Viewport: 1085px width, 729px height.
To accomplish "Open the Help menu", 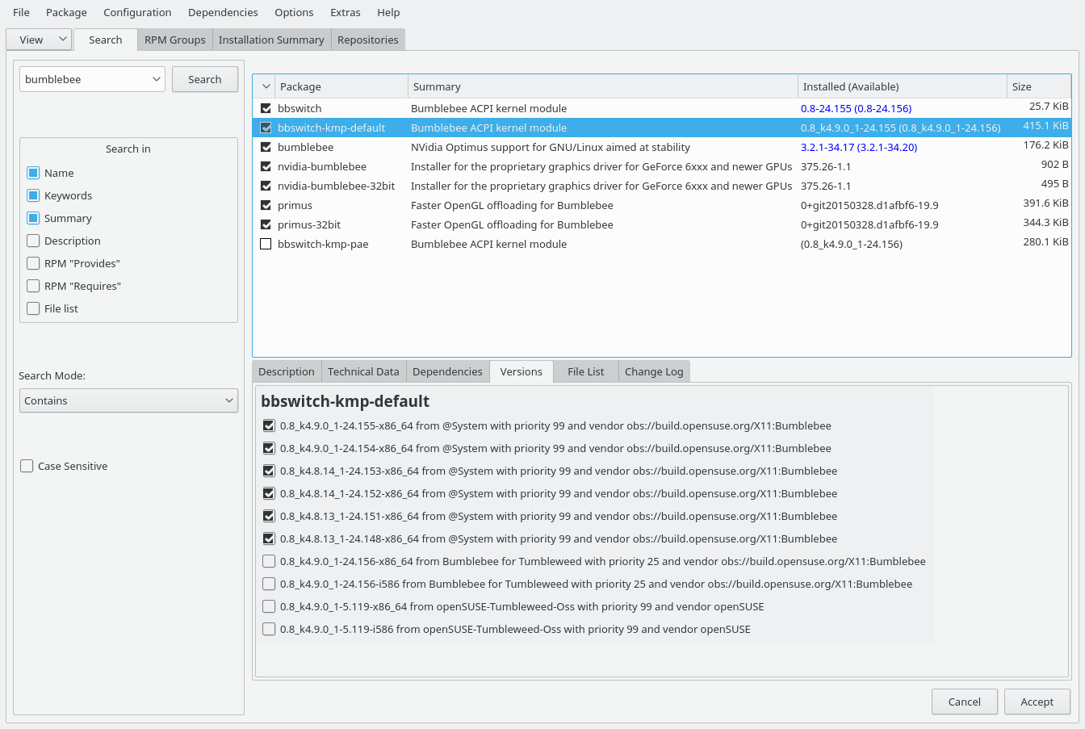I will tap(388, 12).
